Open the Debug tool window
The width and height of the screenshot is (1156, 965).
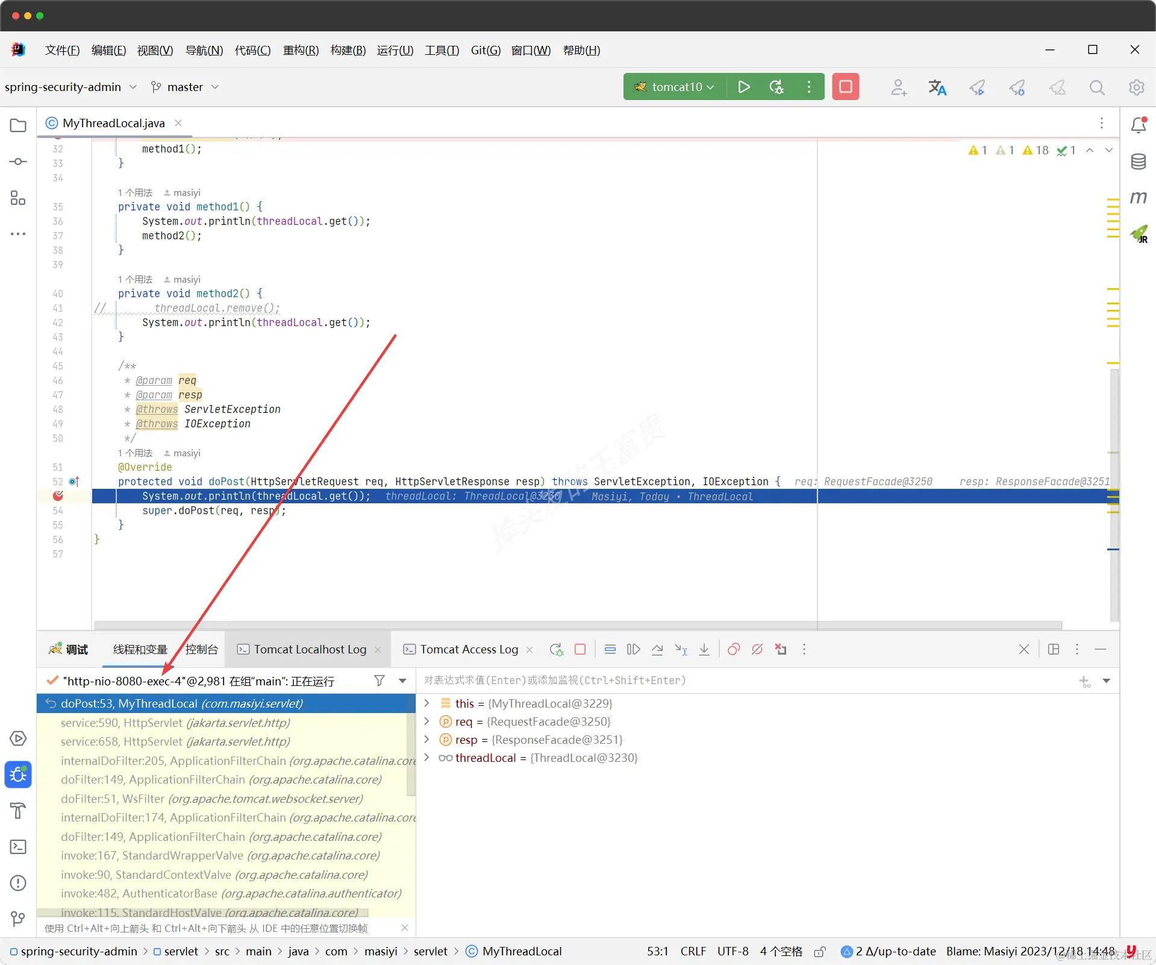pos(18,775)
